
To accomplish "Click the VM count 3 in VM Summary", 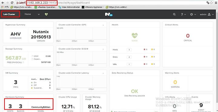I will pyautogui.click(x=15, y=82).
